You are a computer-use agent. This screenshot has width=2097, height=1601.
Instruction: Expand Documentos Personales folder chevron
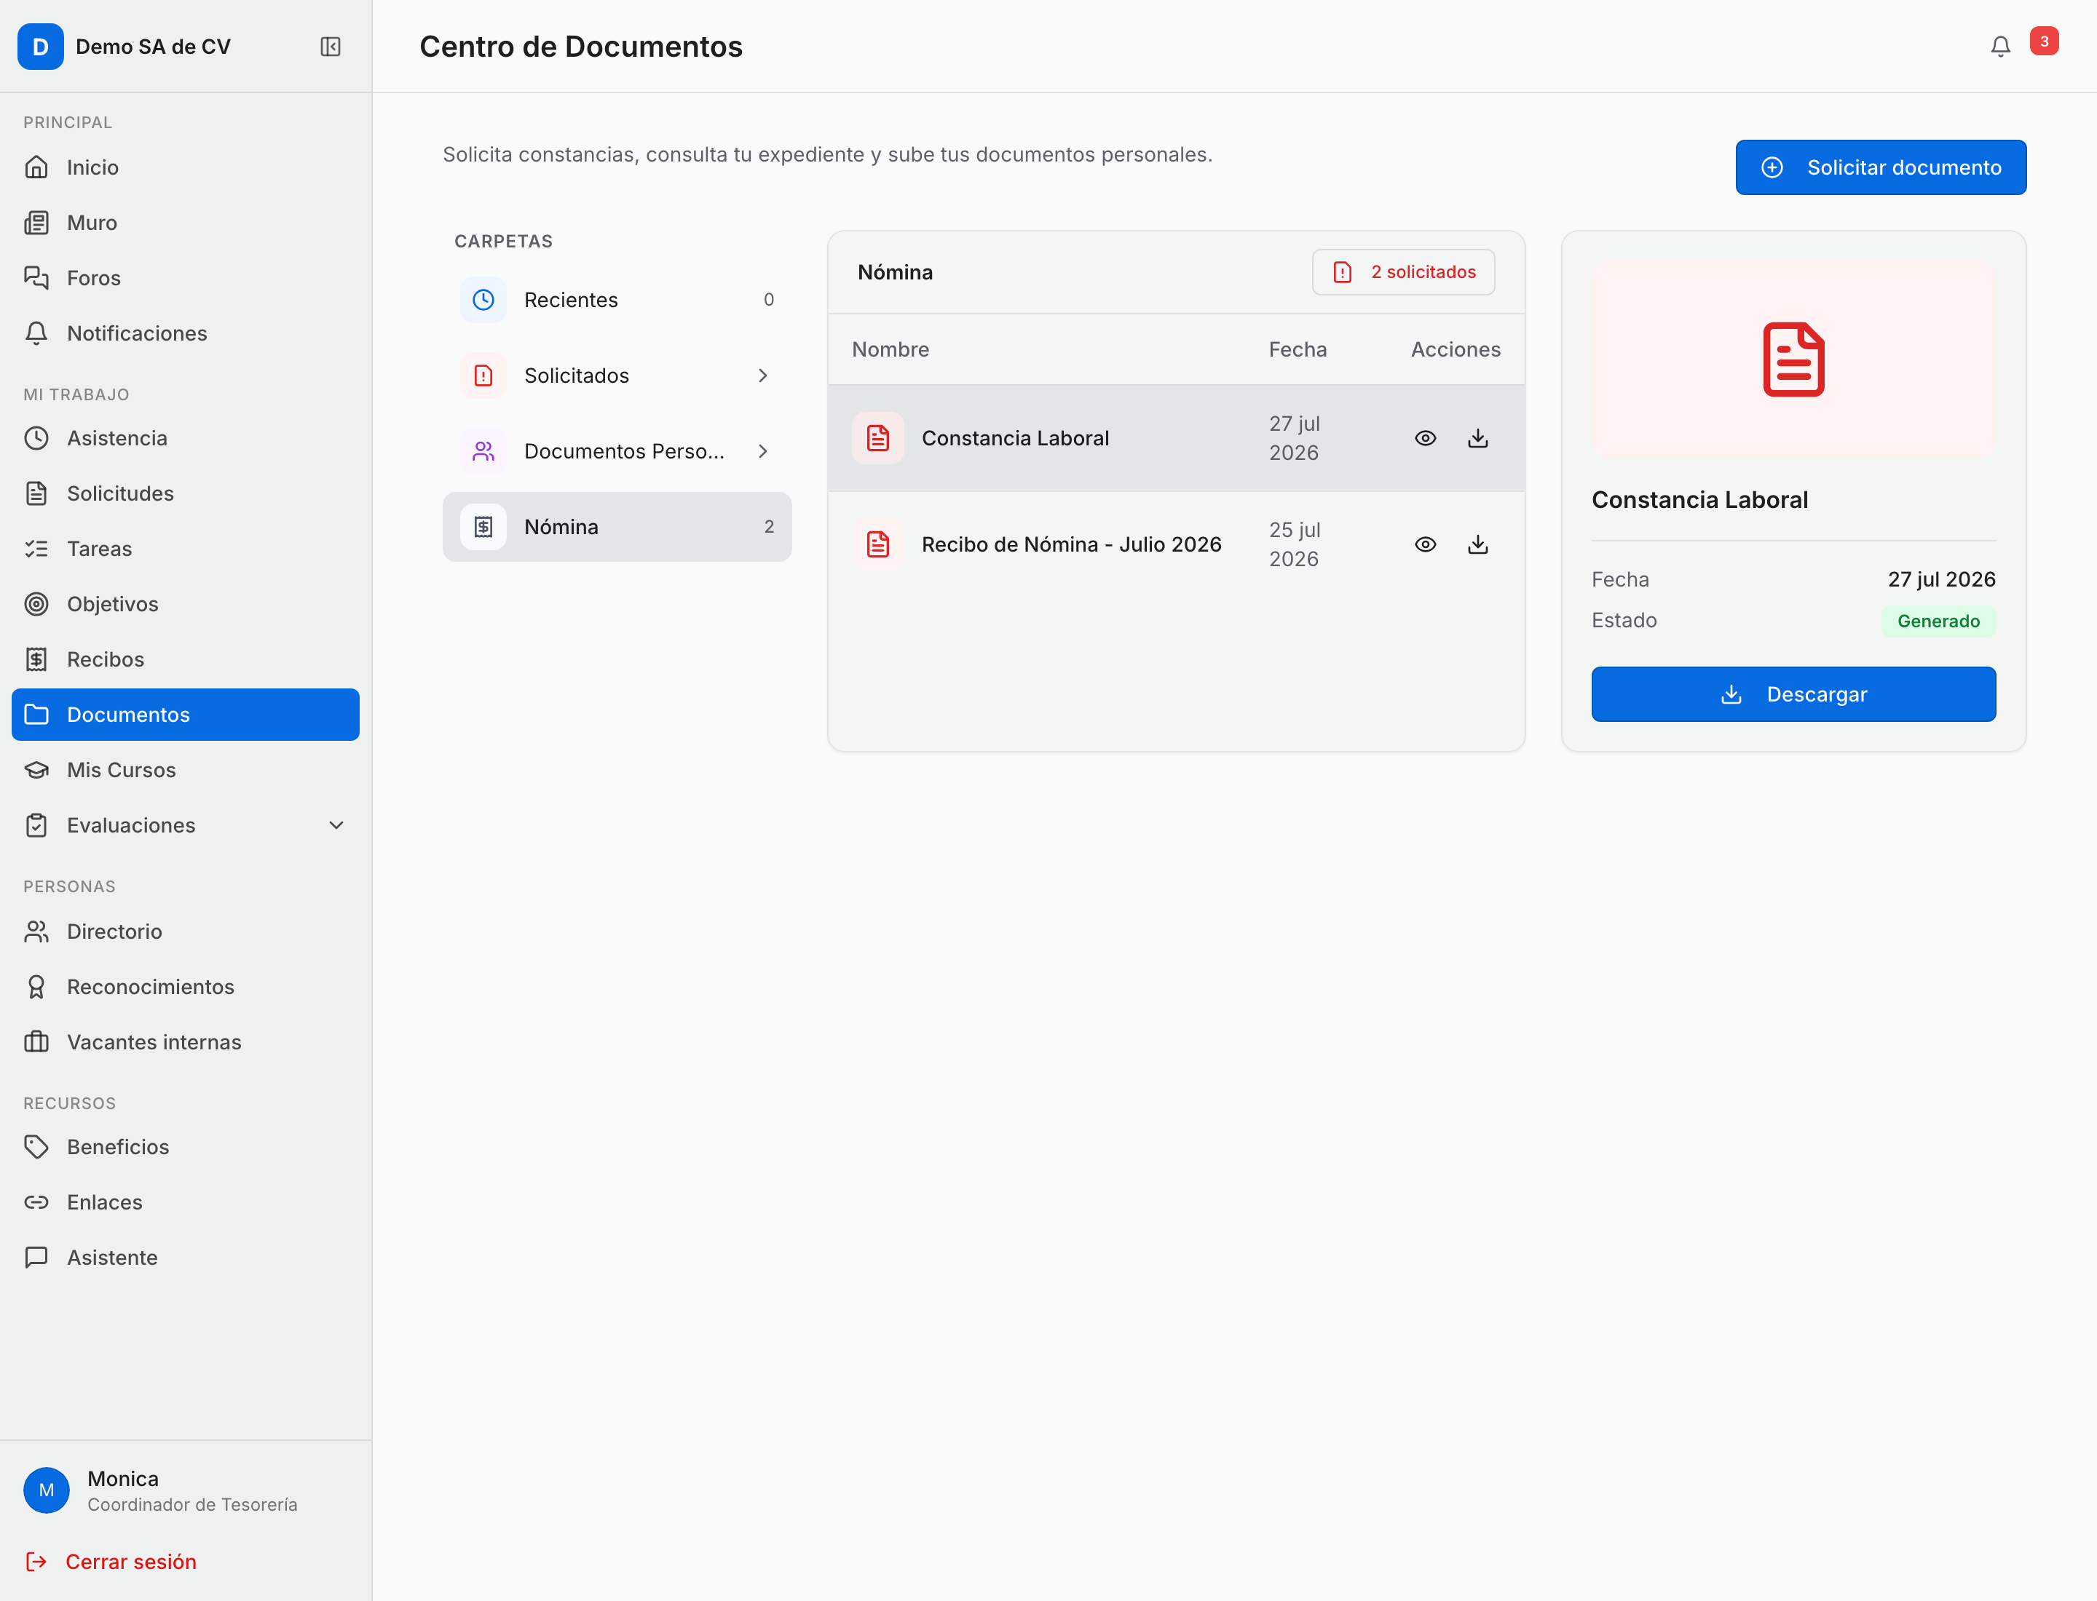click(763, 452)
